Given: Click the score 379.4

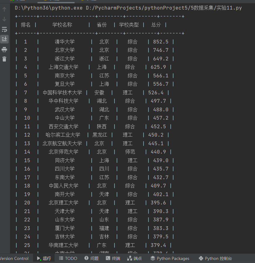Looking at the screenshot, I should (x=158, y=245).
